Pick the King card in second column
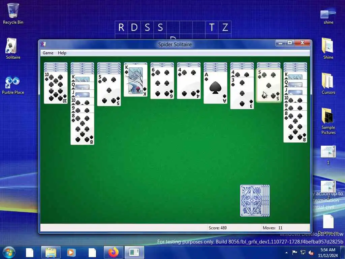This screenshot has width=345, height=259. tap(82, 78)
